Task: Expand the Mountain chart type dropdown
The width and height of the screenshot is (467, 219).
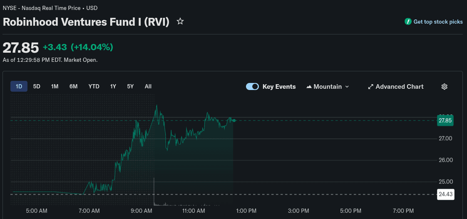Action: (x=347, y=87)
